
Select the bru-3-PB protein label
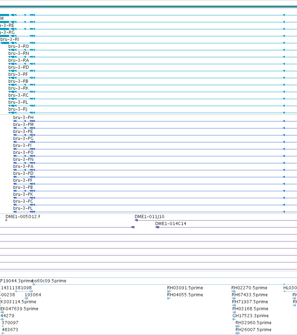[23, 187]
